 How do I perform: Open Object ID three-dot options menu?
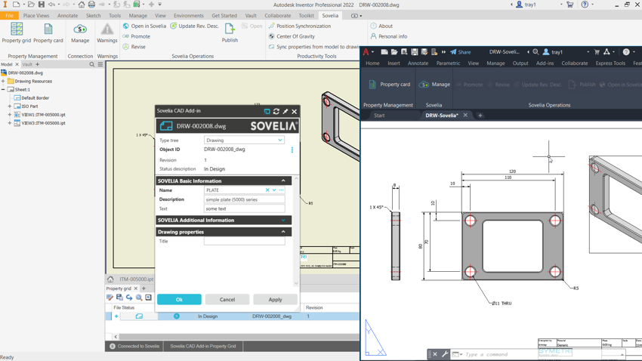click(x=292, y=150)
